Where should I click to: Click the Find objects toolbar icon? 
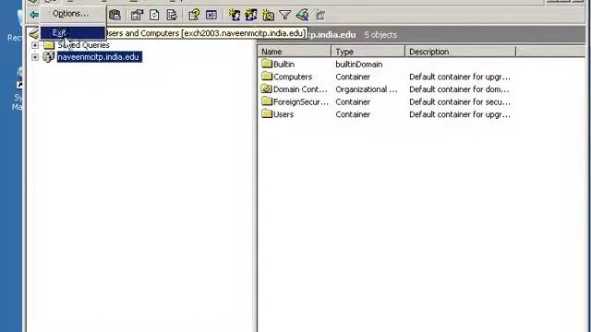tap(302, 15)
